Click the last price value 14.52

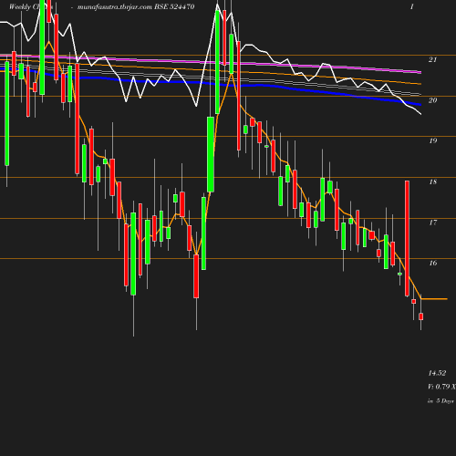tap(437, 373)
